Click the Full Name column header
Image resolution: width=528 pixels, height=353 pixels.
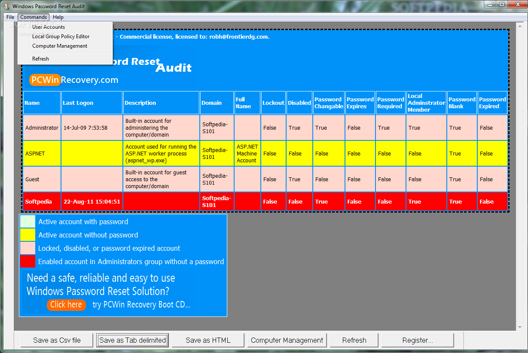247,103
